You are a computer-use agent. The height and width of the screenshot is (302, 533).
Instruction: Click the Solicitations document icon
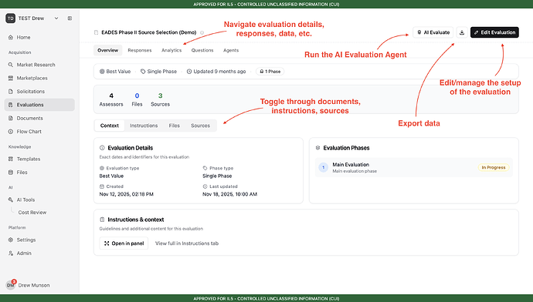(x=11, y=92)
